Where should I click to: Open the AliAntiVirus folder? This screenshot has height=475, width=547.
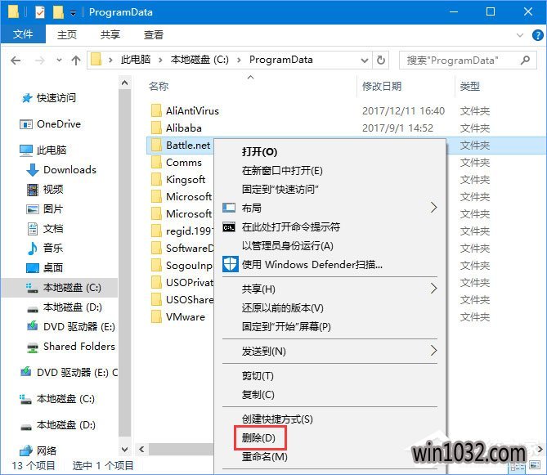(192, 110)
